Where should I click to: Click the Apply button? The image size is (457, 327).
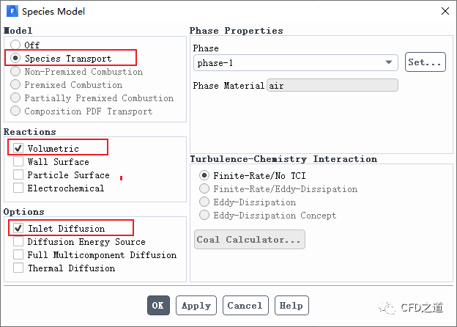point(196,306)
